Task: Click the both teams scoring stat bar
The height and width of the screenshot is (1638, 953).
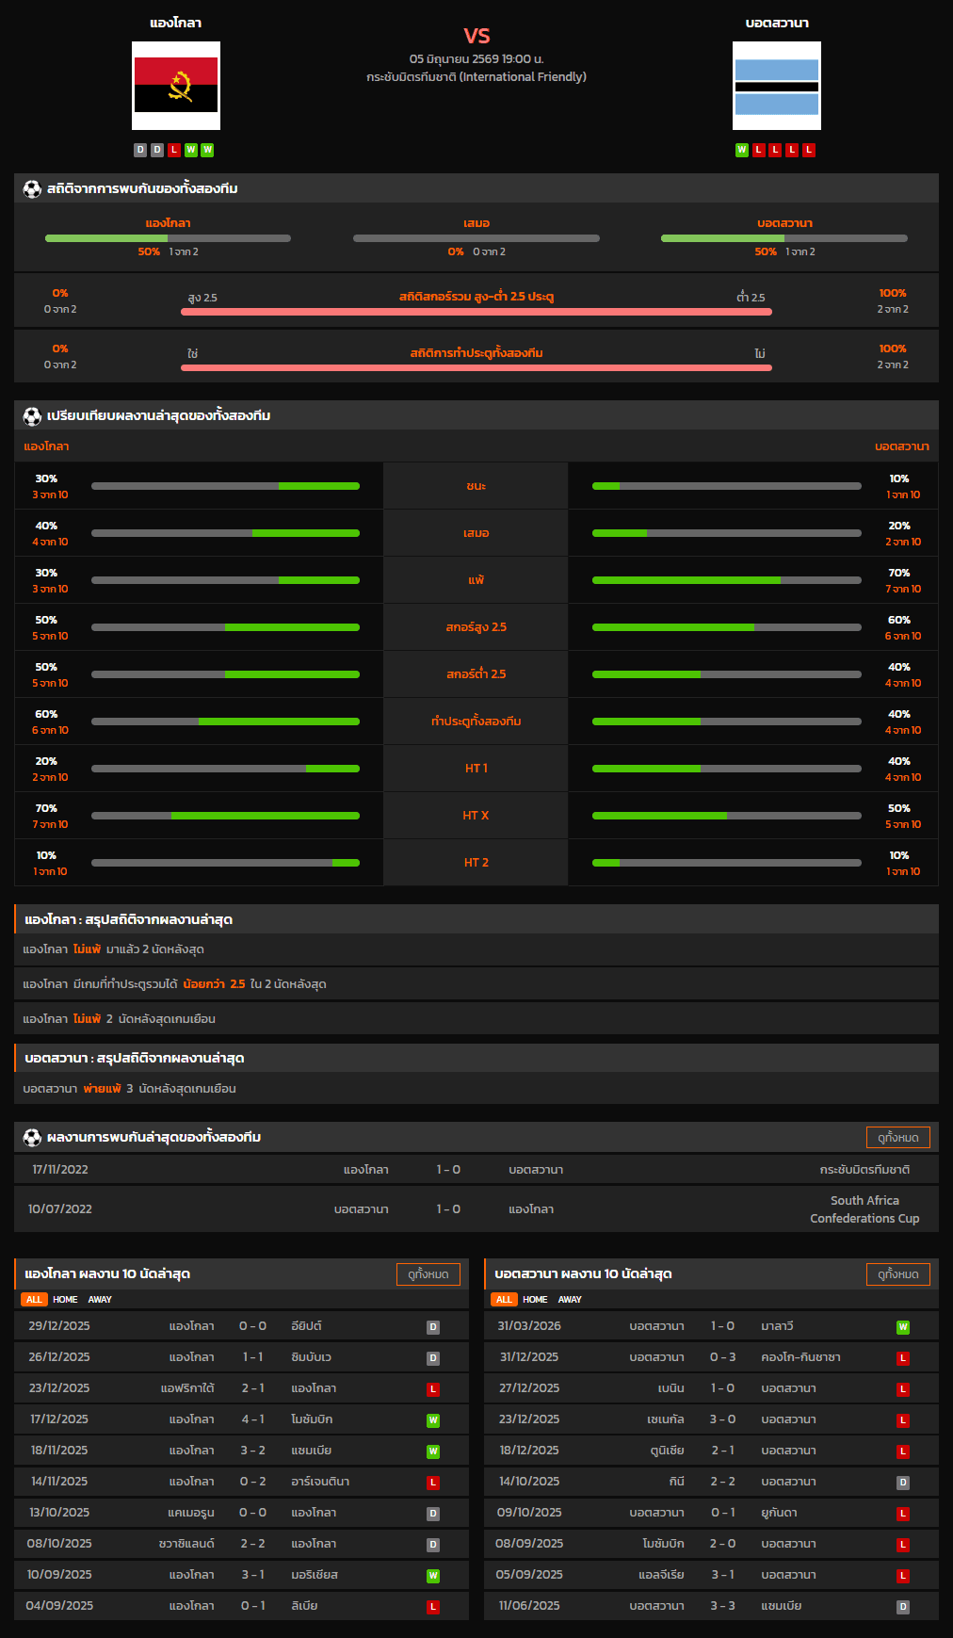Action: click(476, 367)
